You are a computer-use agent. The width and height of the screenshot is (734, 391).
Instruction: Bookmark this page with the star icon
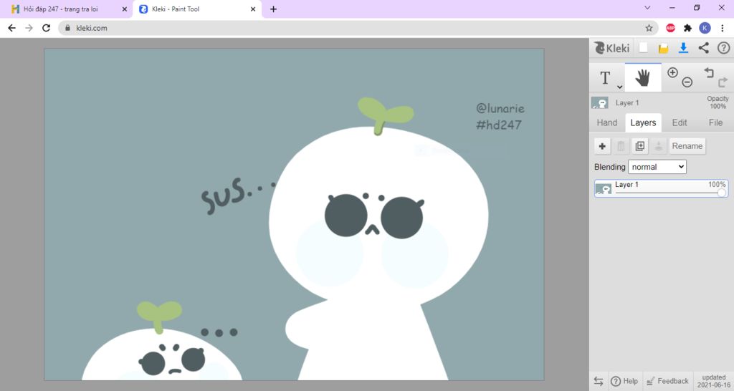pyautogui.click(x=649, y=28)
